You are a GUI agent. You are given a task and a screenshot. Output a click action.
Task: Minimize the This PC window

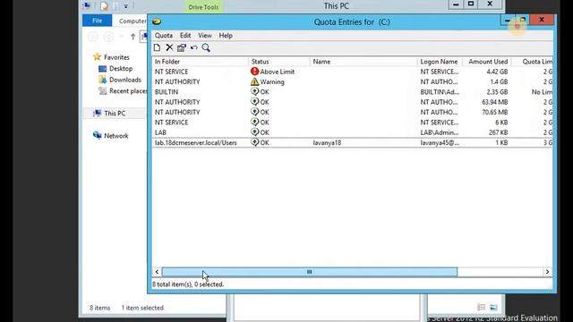pyautogui.click(x=456, y=4)
